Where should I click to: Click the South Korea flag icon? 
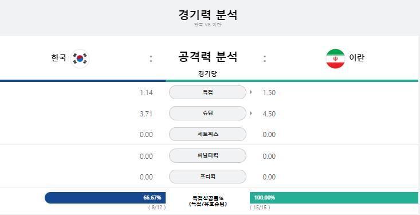pyautogui.click(x=80, y=58)
